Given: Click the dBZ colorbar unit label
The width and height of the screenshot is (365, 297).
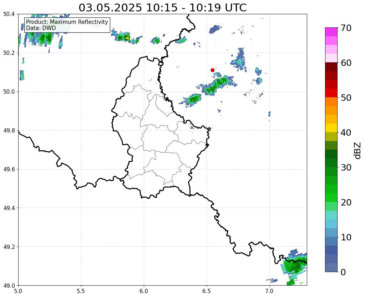Looking at the screenshot, I should tap(358, 151).
